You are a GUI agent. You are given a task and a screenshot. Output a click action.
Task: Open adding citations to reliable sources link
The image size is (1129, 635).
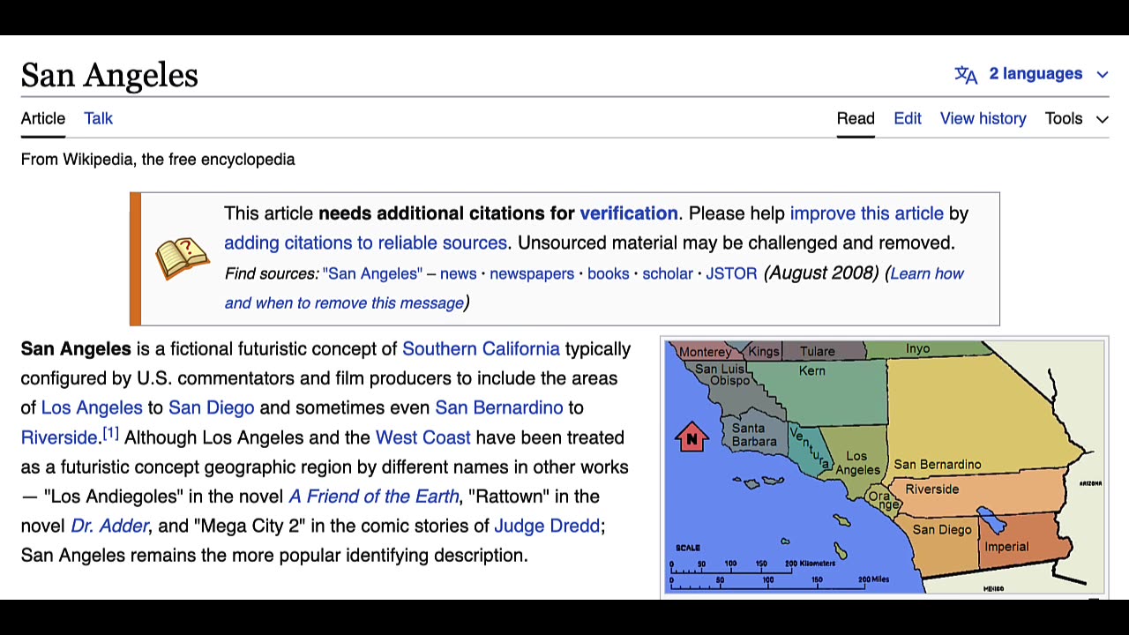coord(365,243)
